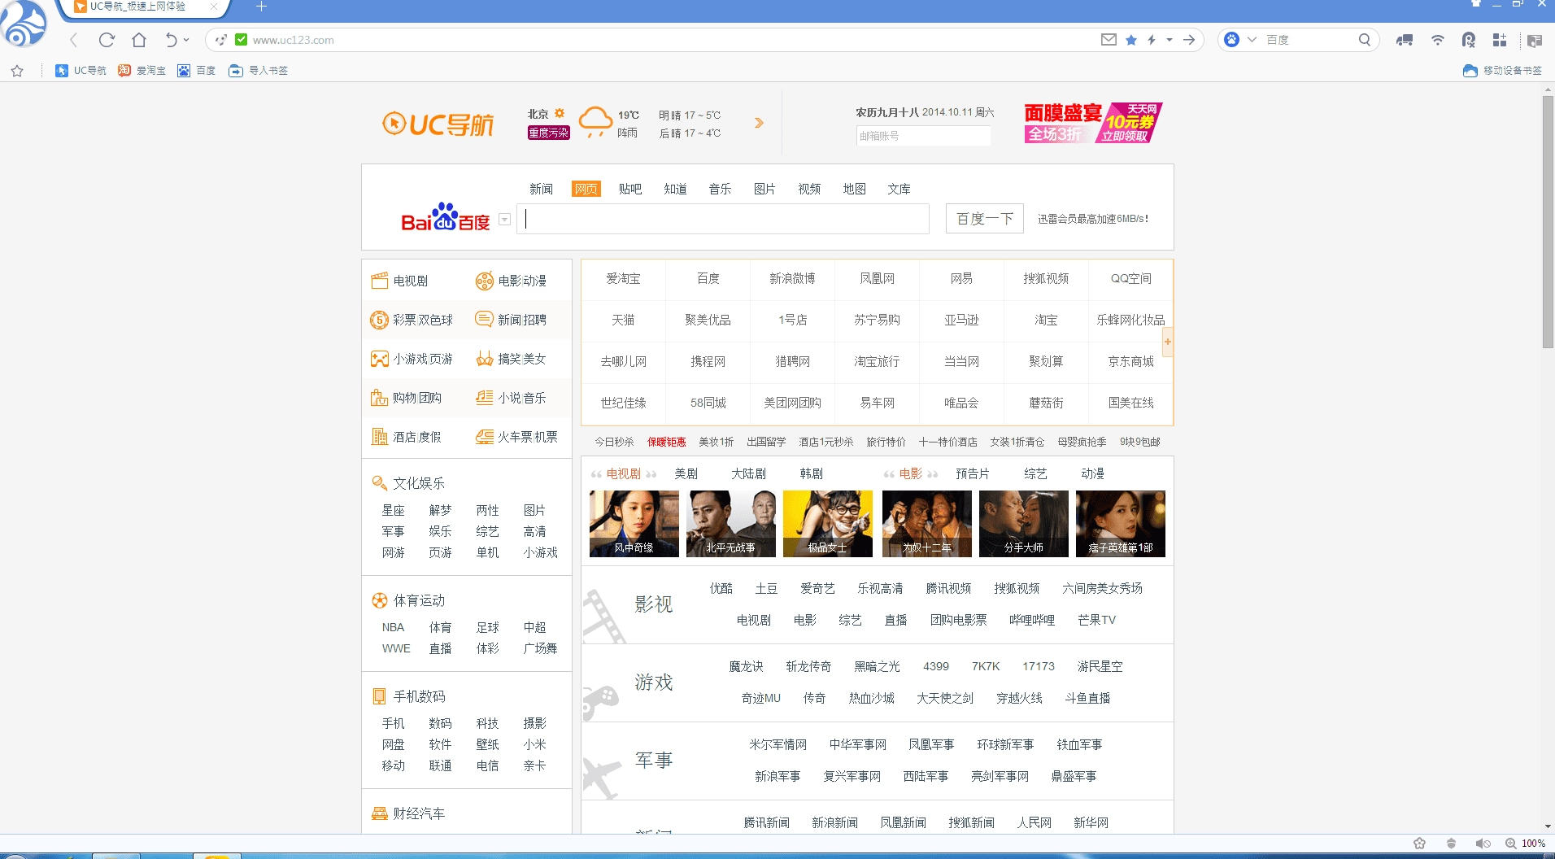Screen dimensions: 1555x859
Task: Click the 4399 game site link
Action: click(x=935, y=666)
